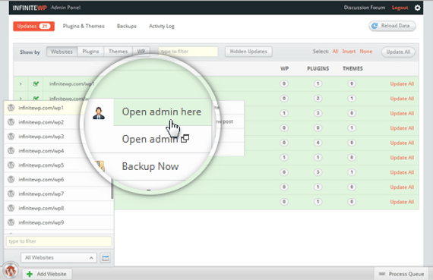The height and width of the screenshot is (280, 433).
Task: Go to the Activity Log tab
Action: point(162,27)
